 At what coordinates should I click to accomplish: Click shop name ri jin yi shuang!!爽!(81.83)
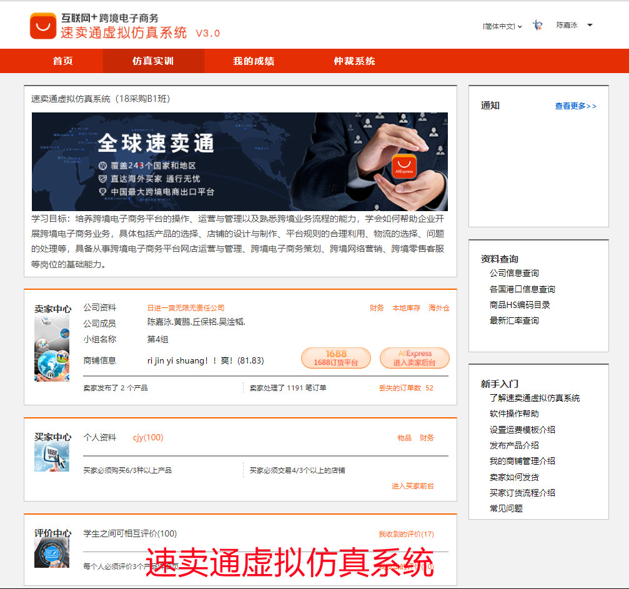(206, 360)
